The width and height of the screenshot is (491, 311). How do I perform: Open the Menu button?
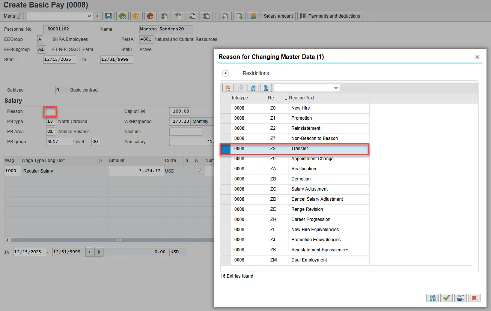coord(11,16)
